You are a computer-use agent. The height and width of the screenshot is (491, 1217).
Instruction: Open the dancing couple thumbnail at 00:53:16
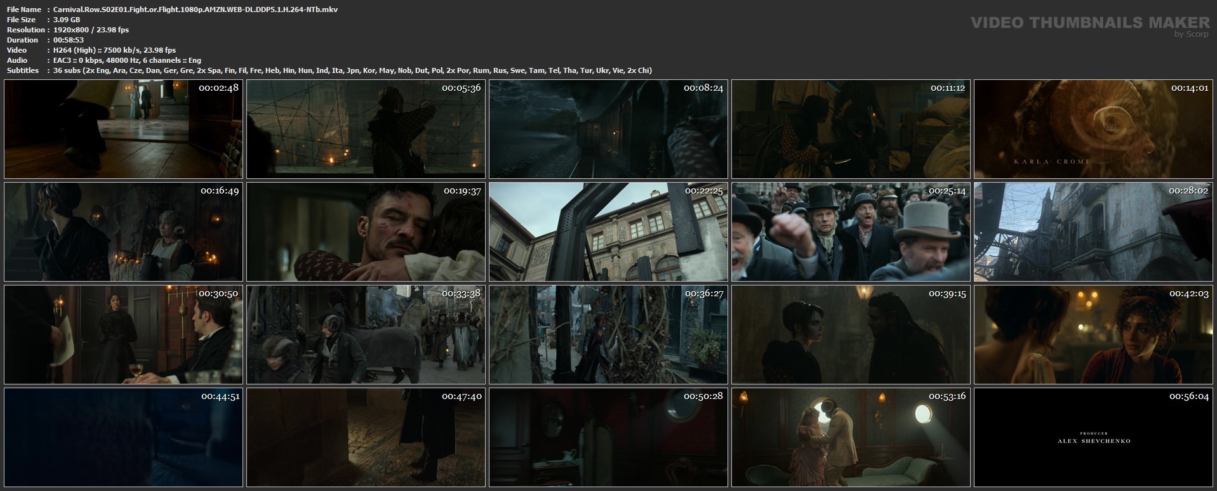851,438
